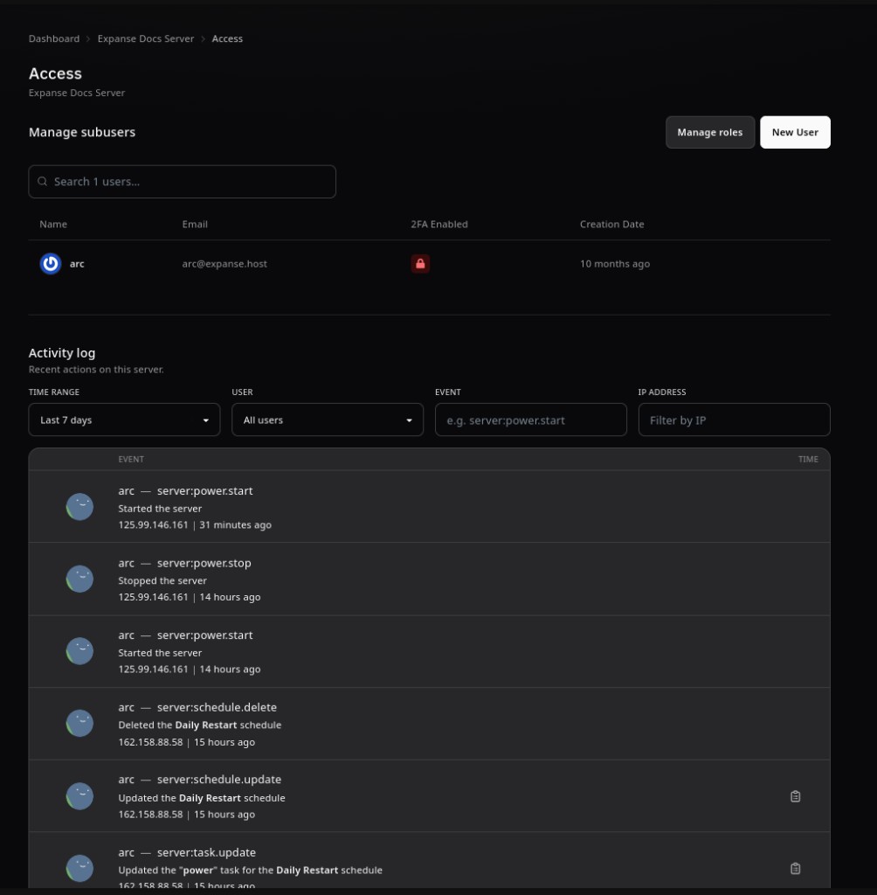Click the avatar on the server:power.stop entry
The image size is (877, 895).
pos(79,579)
